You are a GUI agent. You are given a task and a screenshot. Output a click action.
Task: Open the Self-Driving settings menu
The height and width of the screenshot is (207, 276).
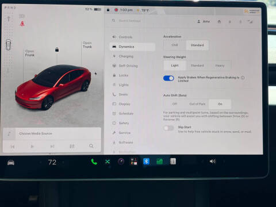pyautogui.click(x=132, y=66)
